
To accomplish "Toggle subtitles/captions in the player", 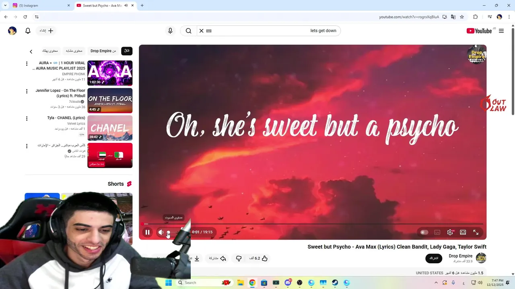I will [x=437, y=232].
